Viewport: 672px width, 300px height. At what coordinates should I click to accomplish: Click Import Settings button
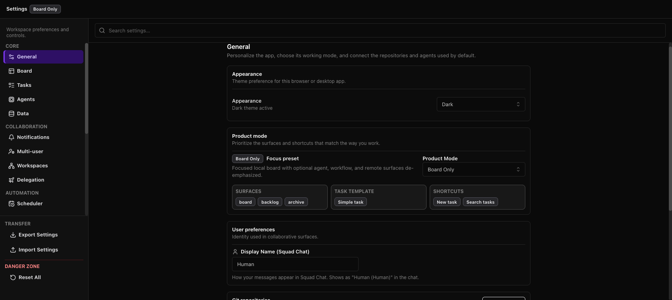coord(43,250)
